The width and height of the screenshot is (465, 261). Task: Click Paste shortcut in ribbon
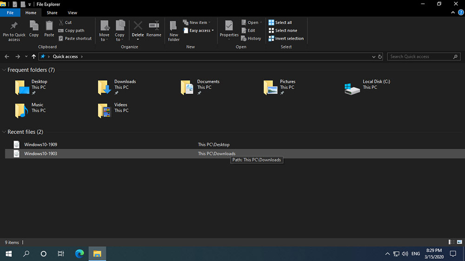[x=75, y=38]
